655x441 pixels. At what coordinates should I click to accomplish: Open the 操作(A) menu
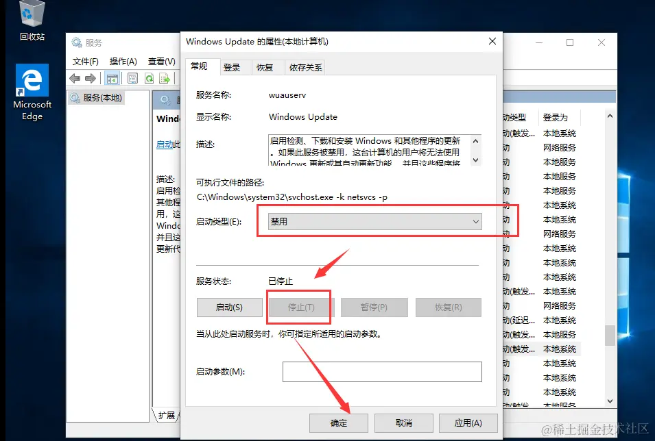point(123,62)
